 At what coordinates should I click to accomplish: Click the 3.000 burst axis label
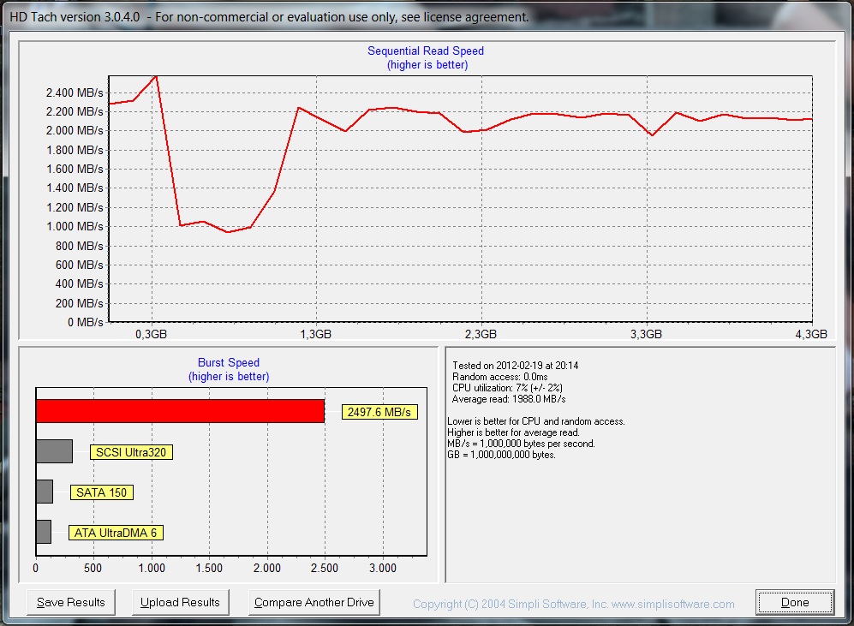(x=383, y=569)
